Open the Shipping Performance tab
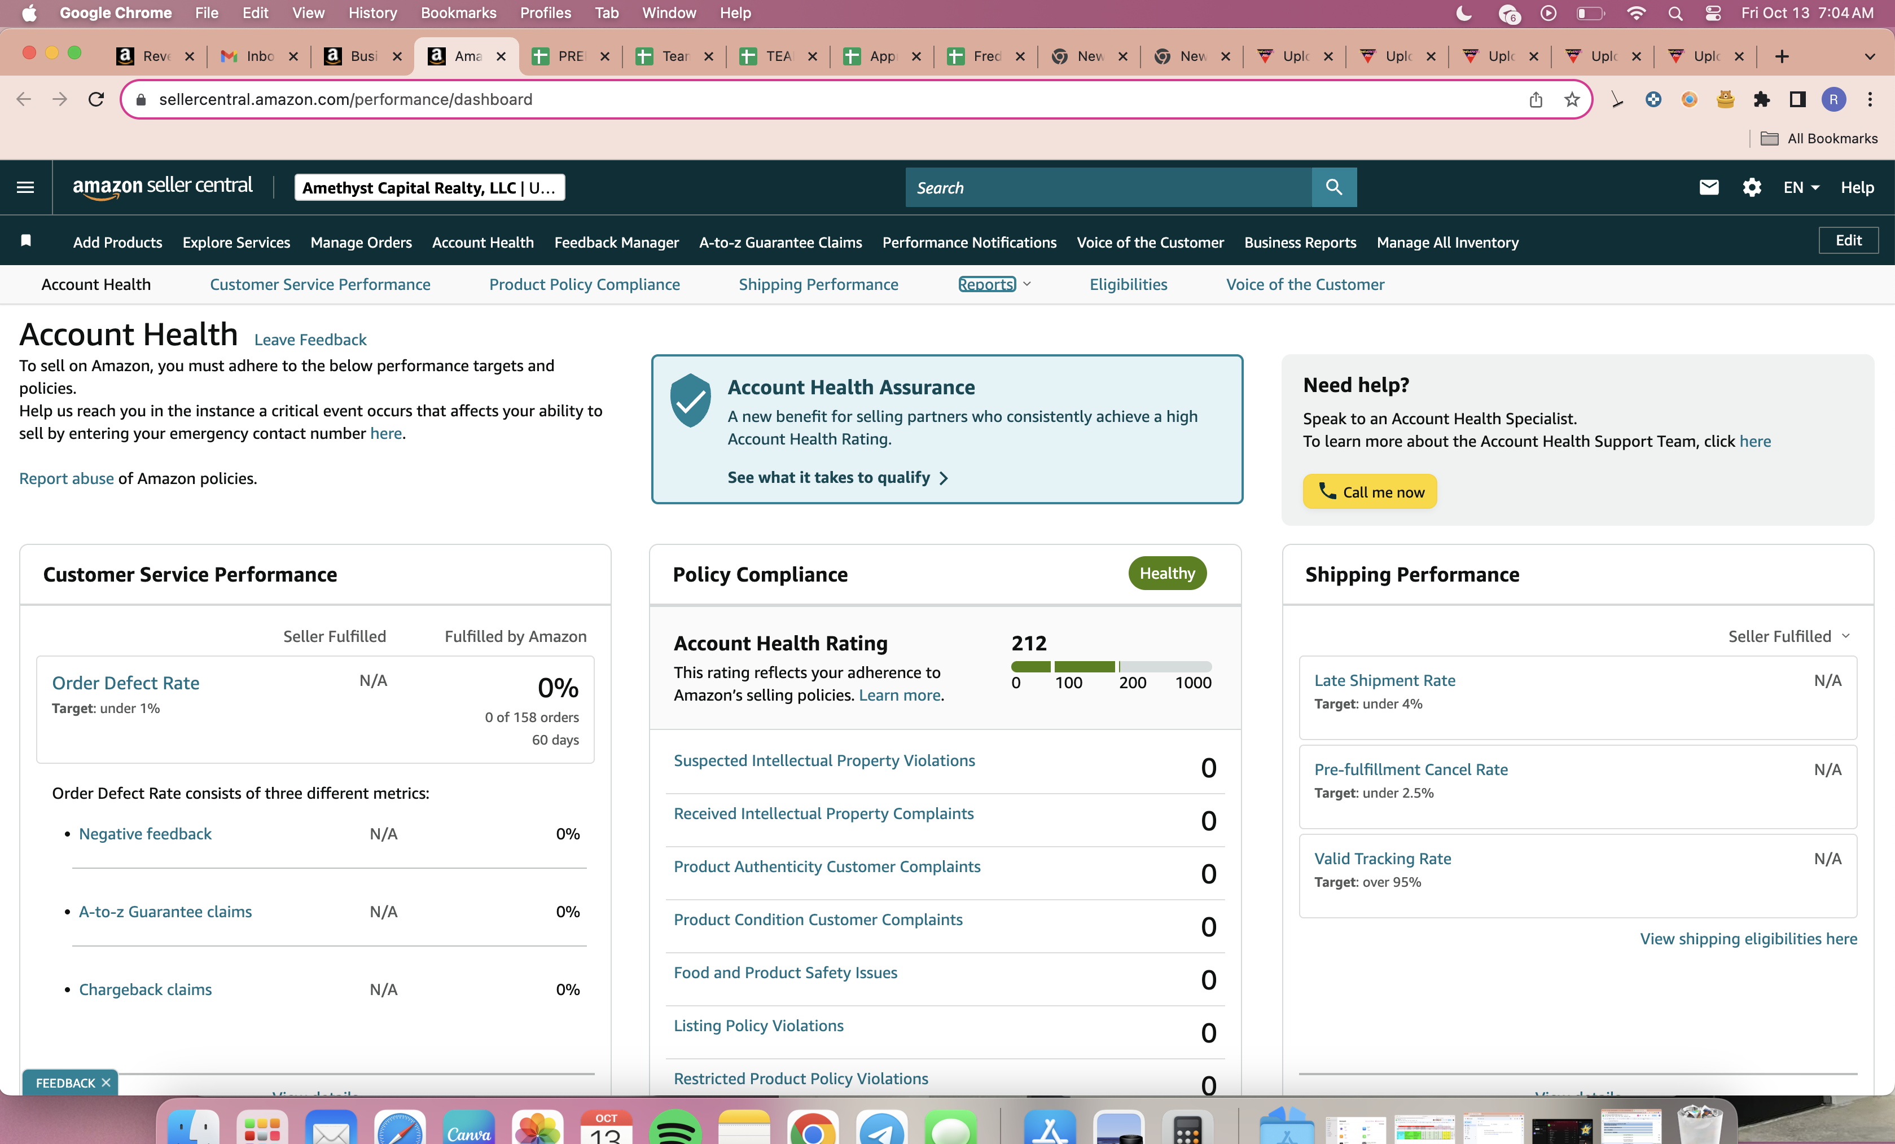Image resolution: width=1895 pixels, height=1144 pixels. [818, 284]
